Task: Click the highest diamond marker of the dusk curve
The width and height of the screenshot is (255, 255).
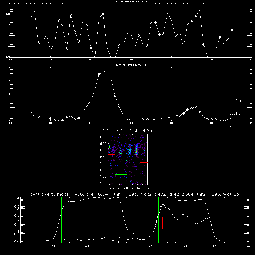Action: click(107, 70)
